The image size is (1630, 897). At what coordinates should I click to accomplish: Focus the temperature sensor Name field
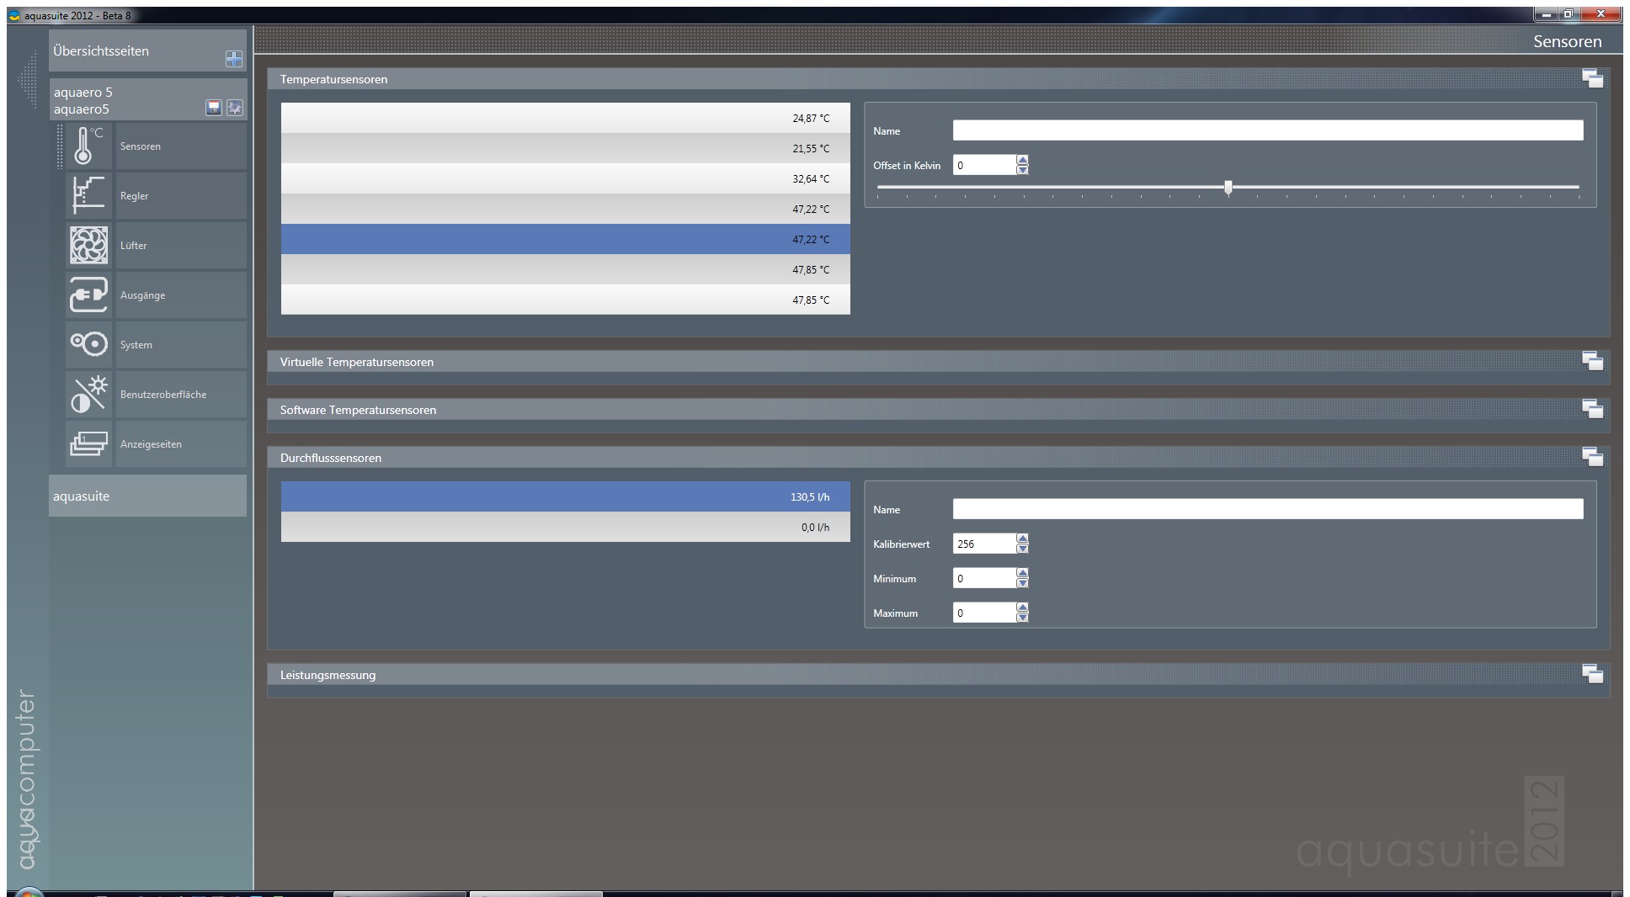[1268, 130]
